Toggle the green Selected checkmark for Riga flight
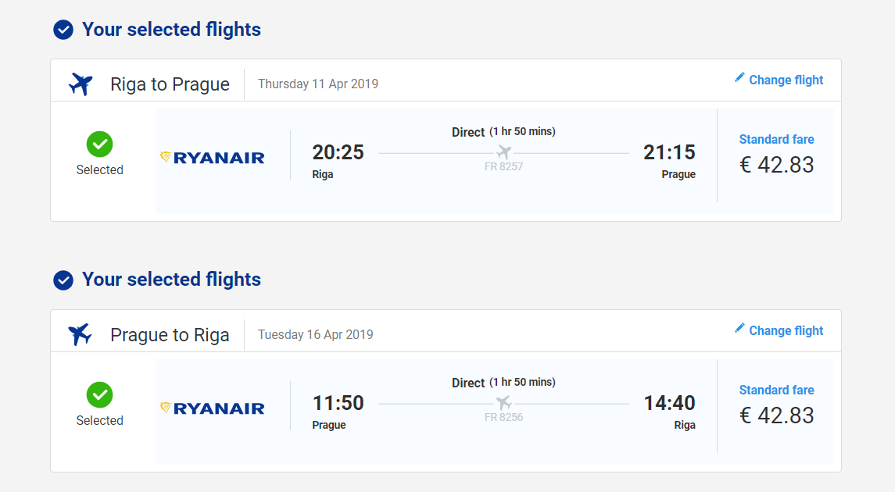Viewport: 895px width, 492px height. tap(99, 144)
